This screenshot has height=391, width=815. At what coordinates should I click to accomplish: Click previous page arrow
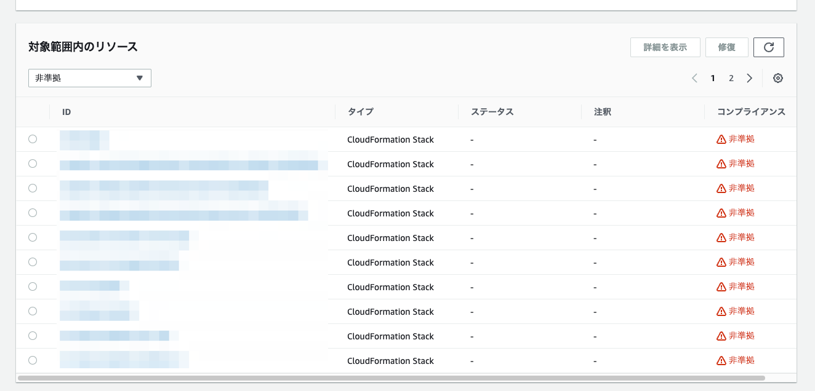(694, 78)
